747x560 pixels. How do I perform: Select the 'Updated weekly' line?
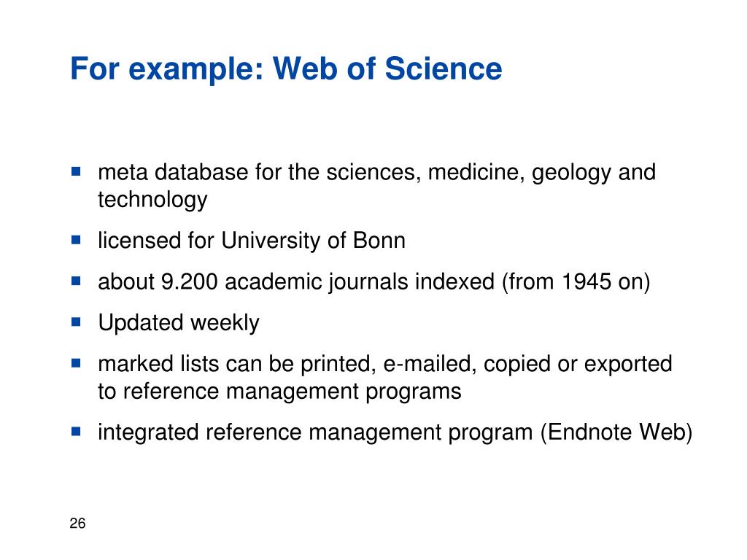pos(179,323)
